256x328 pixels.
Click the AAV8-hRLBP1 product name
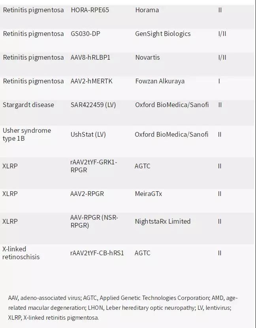pyautogui.click(x=90, y=57)
